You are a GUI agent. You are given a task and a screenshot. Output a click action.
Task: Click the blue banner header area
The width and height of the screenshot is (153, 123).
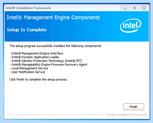pos(77,26)
